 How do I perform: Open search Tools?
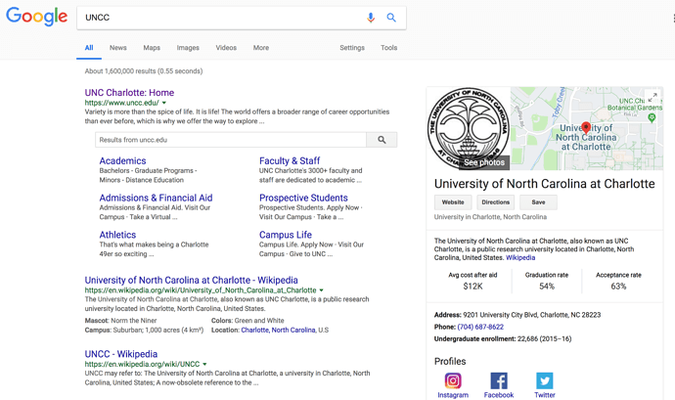(388, 48)
